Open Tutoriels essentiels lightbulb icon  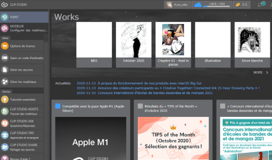point(5,99)
